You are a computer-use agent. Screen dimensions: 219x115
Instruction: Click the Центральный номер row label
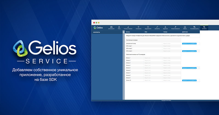pos(131,44)
